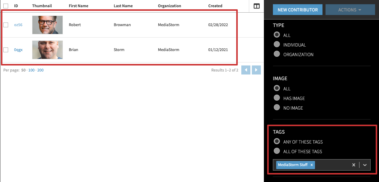Select the Individual type filter
Screen dimensions: 379x182
[277, 45]
